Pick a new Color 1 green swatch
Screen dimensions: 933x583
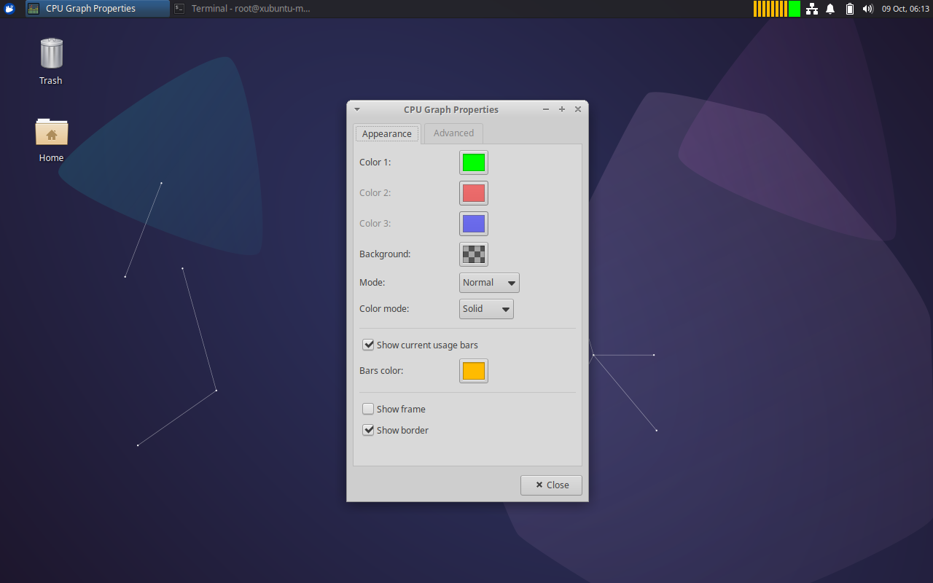(x=474, y=163)
